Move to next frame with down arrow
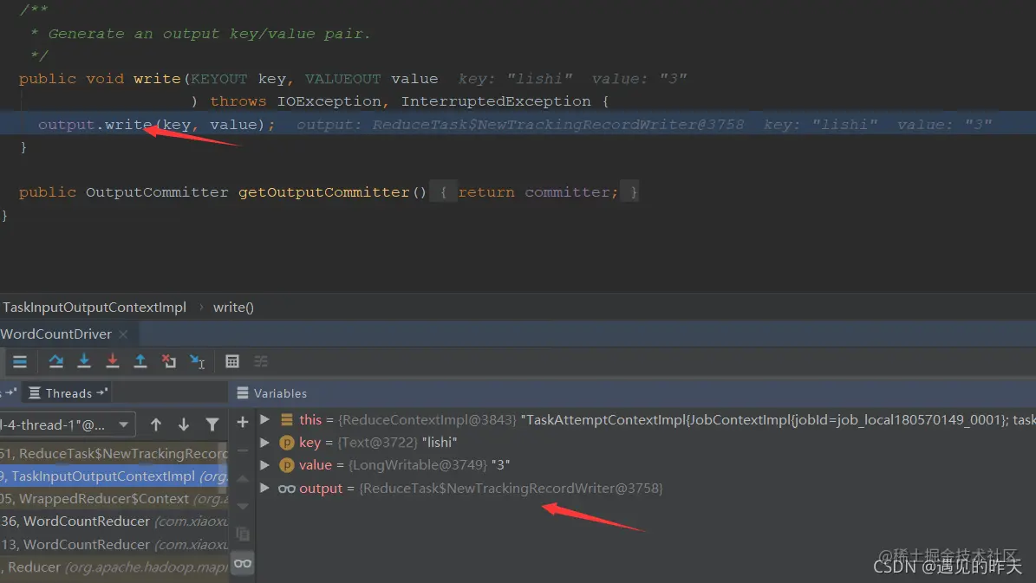The image size is (1036, 583). point(184,424)
